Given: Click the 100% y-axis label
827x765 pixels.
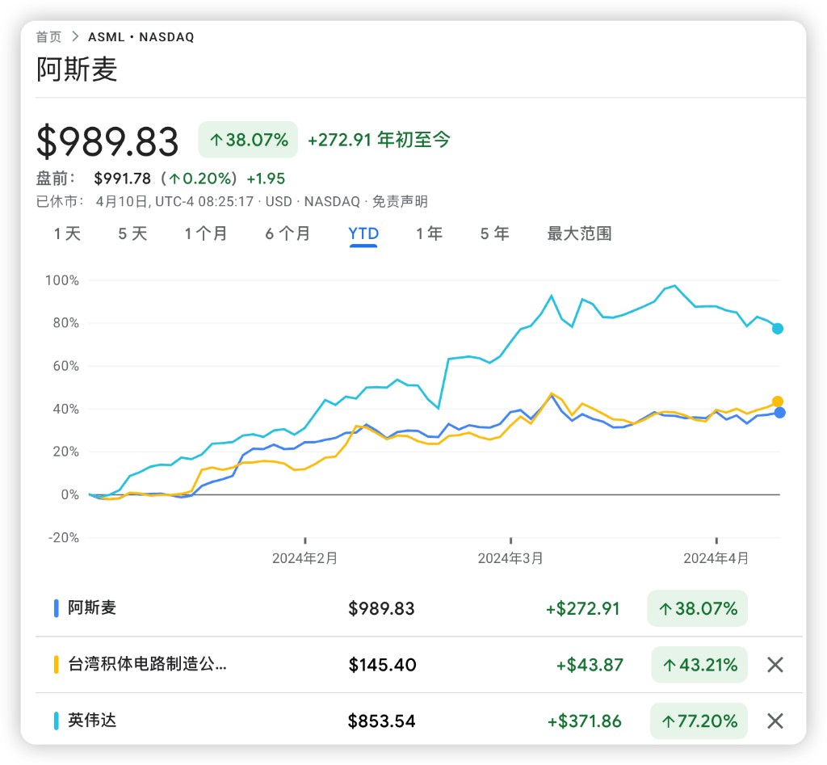Looking at the screenshot, I should 61,280.
